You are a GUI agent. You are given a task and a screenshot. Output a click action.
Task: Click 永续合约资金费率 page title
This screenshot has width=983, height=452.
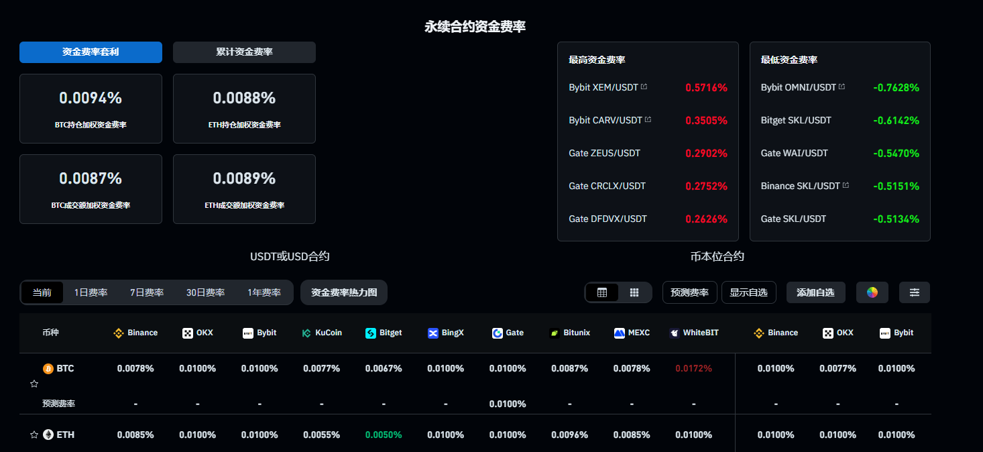pyautogui.click(x=475, y=26)
